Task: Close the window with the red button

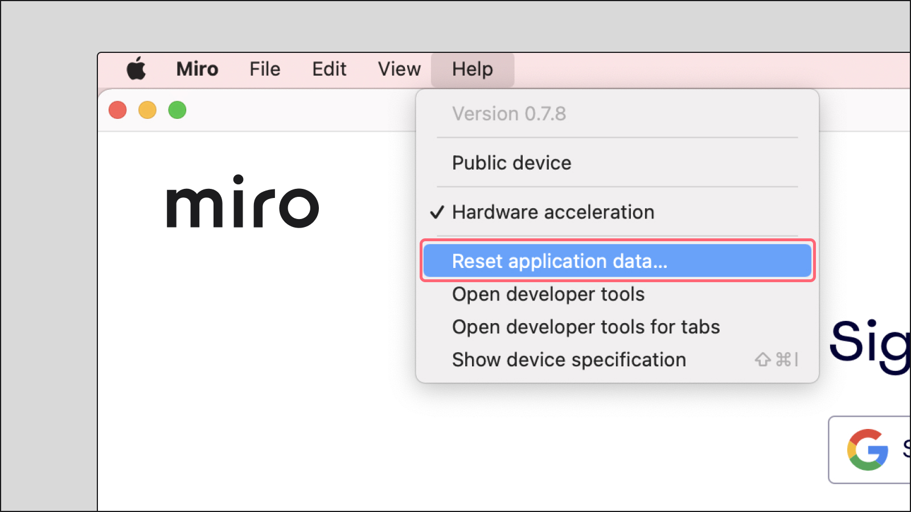Action: coord(118,110)
